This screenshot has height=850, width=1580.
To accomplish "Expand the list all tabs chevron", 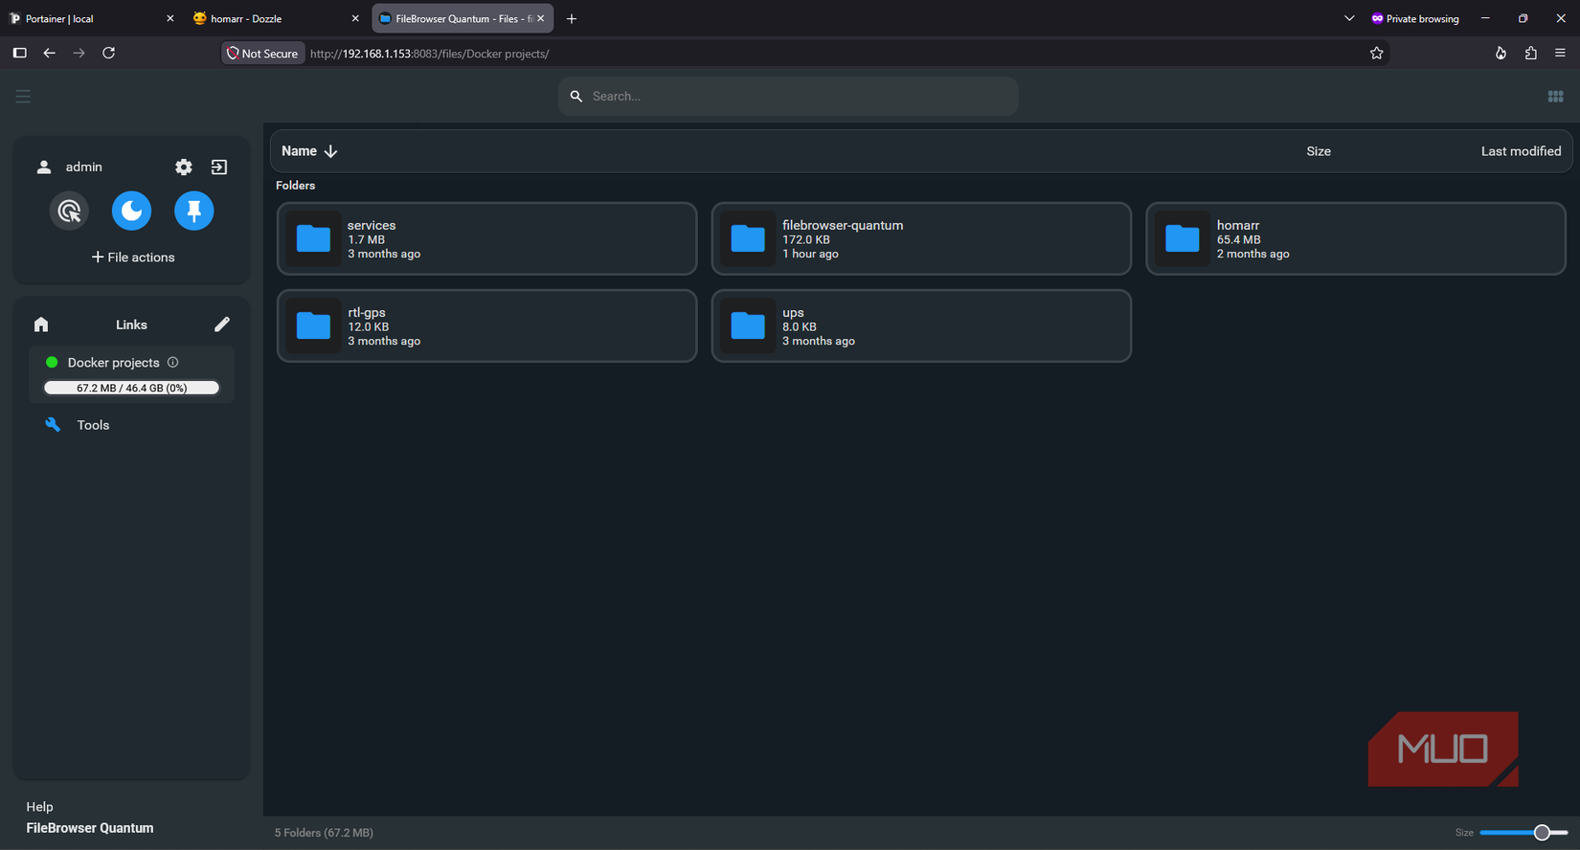I will tap(1349, 18).
